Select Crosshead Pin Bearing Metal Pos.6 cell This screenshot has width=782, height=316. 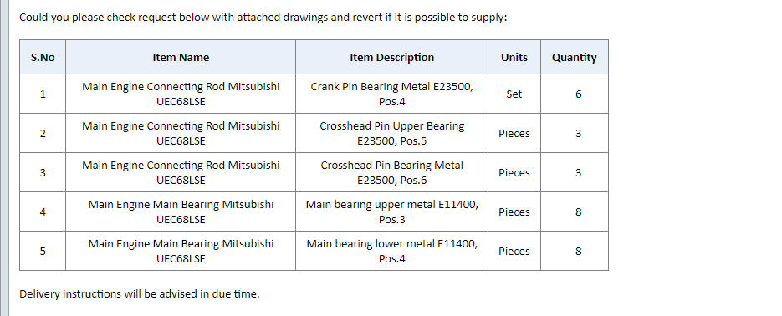391,172
